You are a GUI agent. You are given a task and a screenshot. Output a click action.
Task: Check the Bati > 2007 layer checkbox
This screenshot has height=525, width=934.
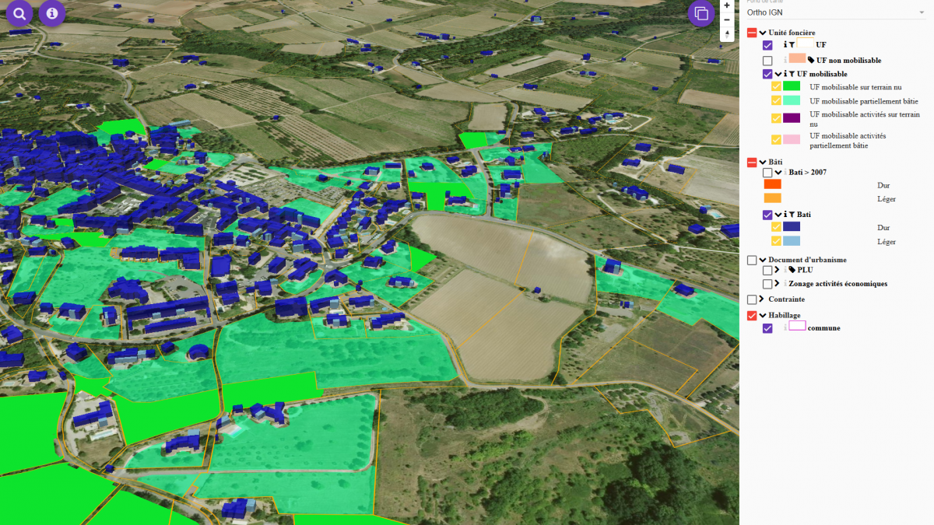[x=767, y=173]
